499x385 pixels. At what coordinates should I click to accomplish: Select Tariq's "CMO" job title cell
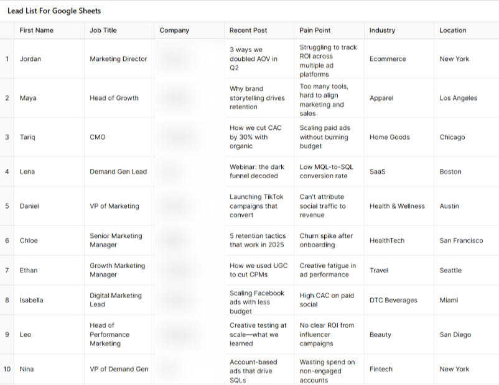(x=98, y=137)
